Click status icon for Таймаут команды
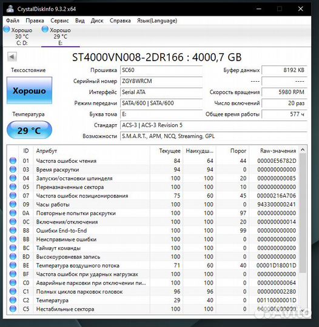The width and height of the screenshot is (319, 327). (x=13, y=248)
